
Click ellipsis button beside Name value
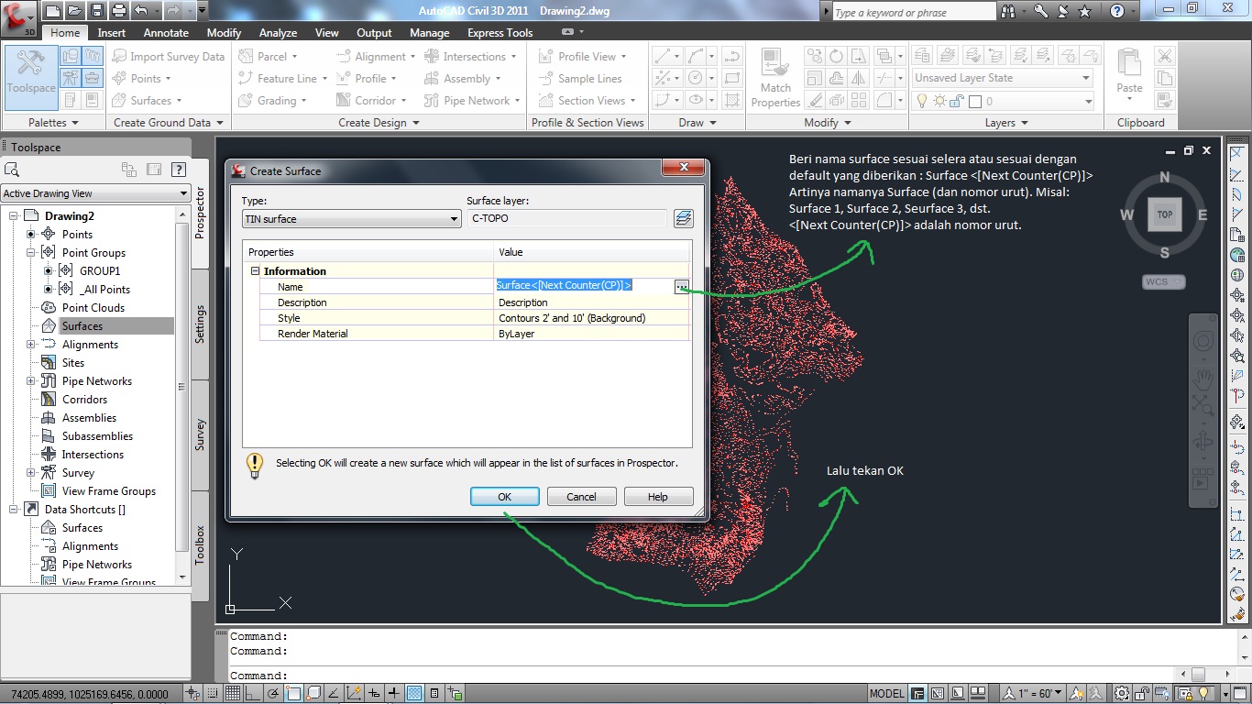pyautogui.click(x=681, y=286)
